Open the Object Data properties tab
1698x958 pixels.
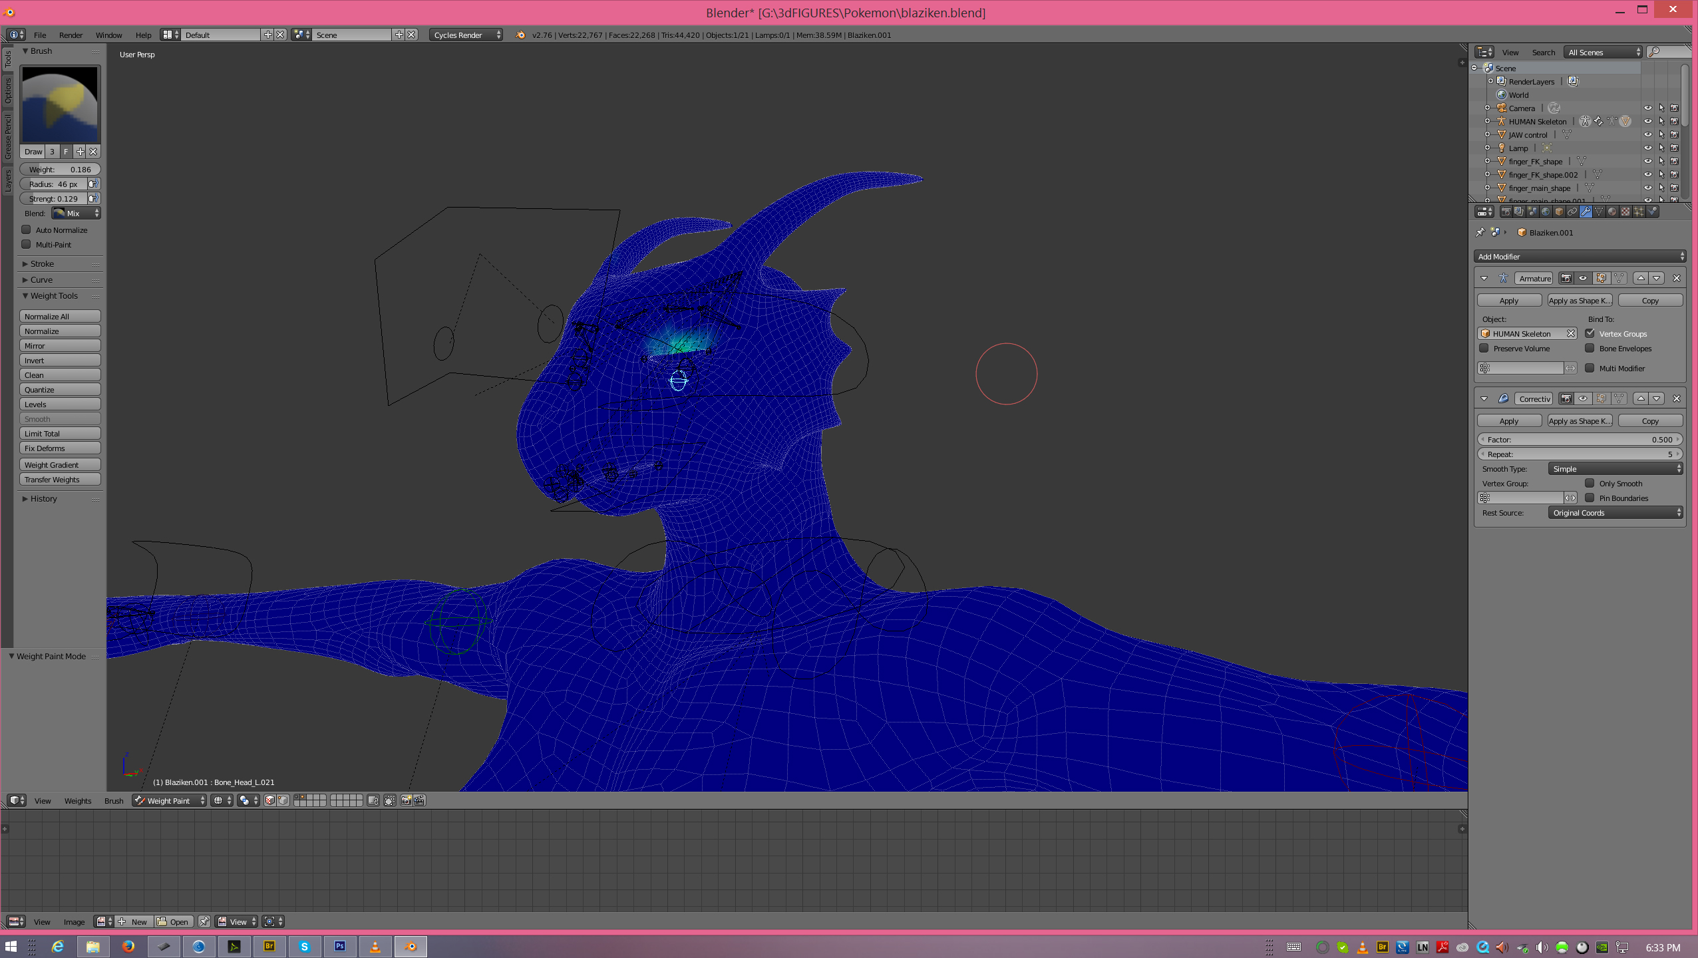tap(1599, 212)
